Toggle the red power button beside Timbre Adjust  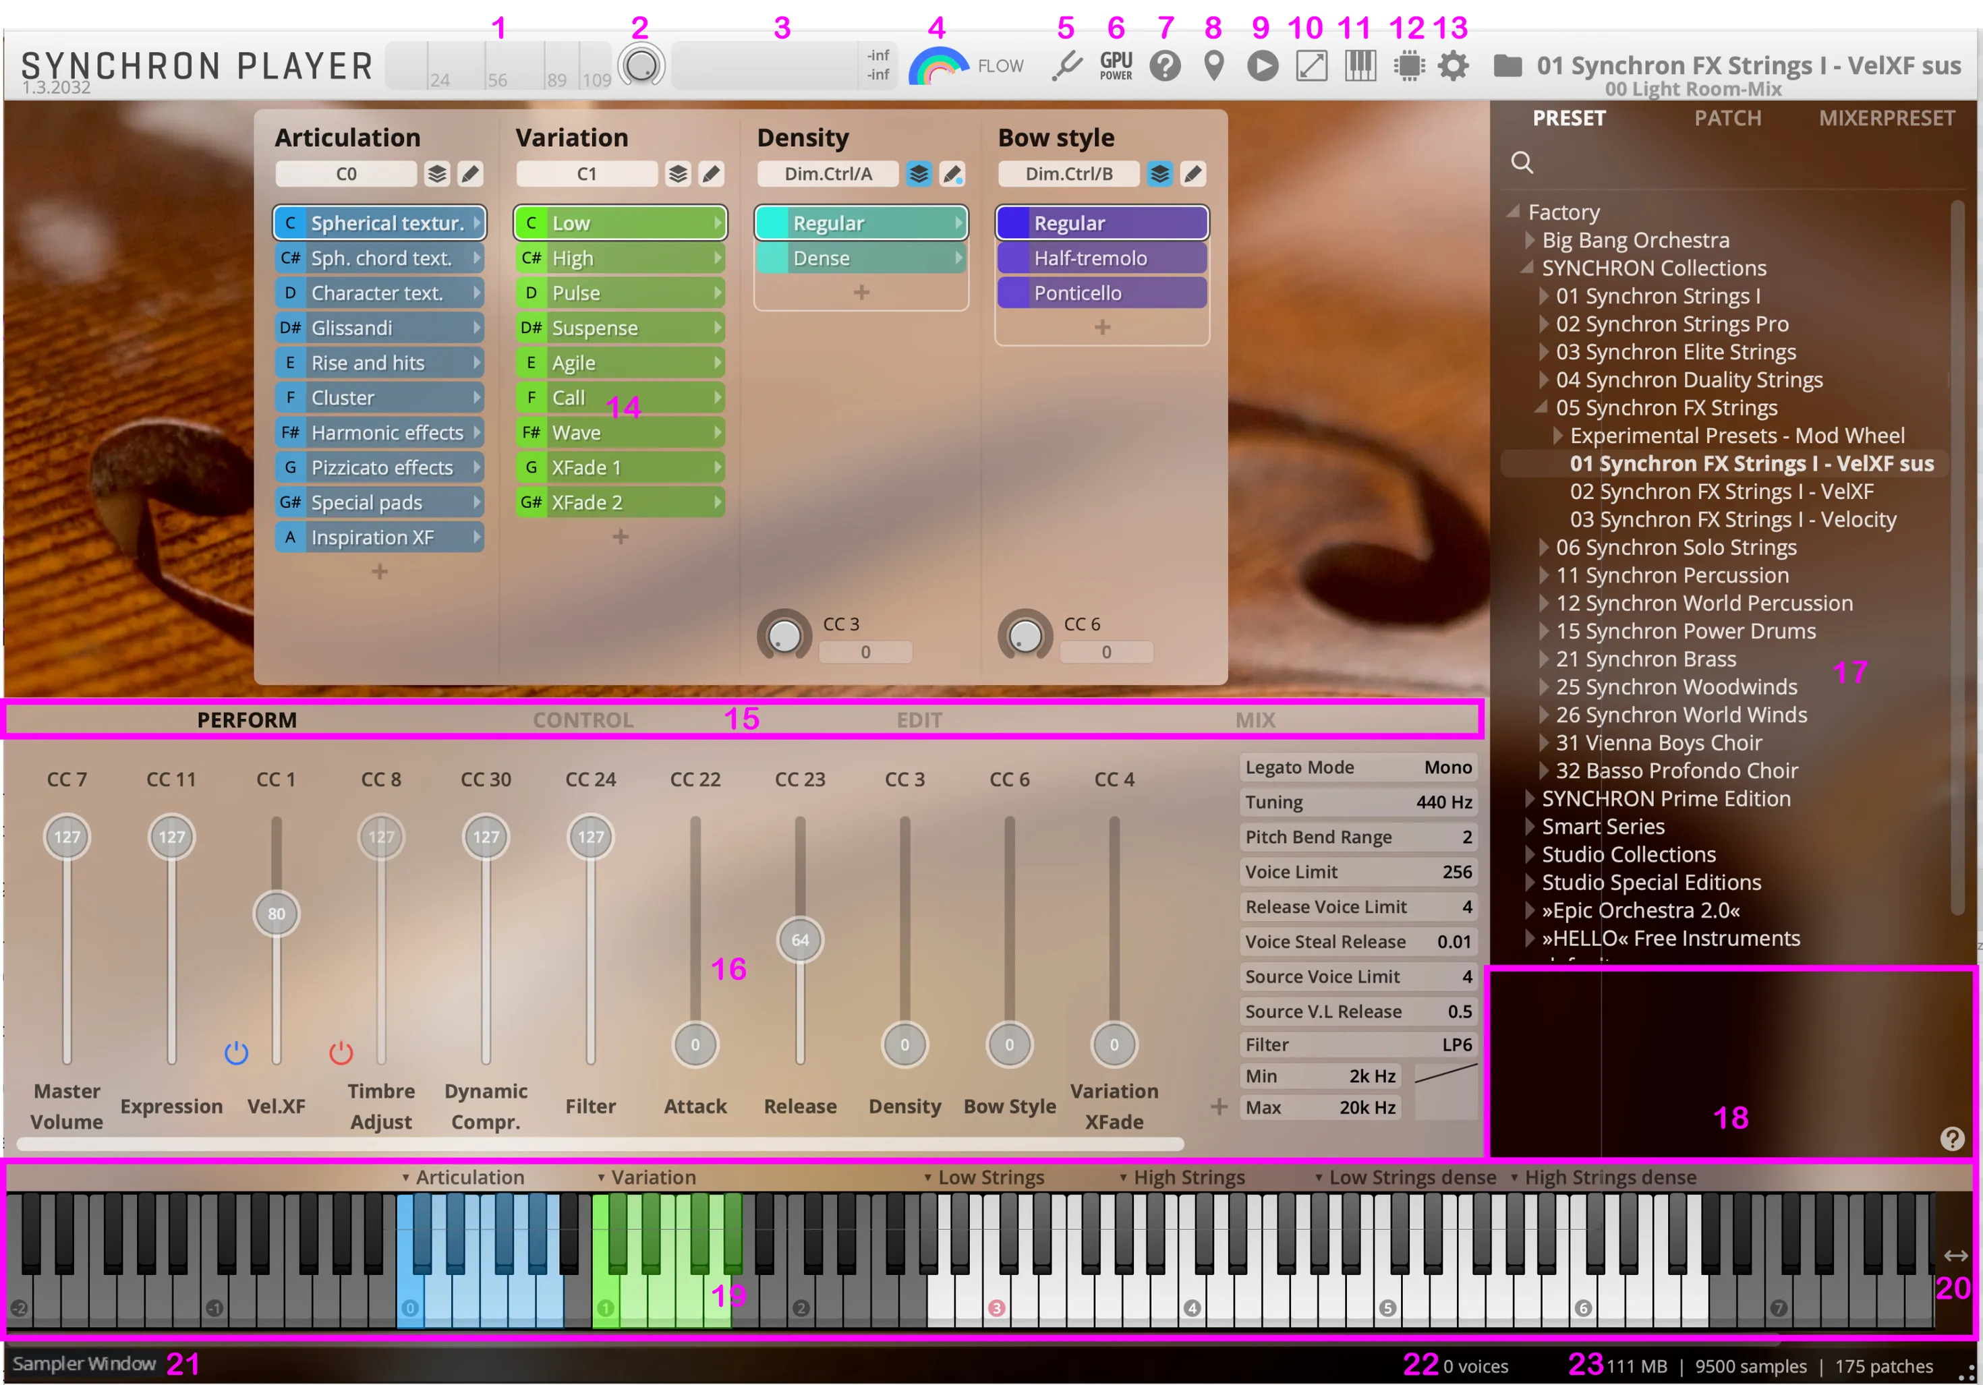[341, 1053]
